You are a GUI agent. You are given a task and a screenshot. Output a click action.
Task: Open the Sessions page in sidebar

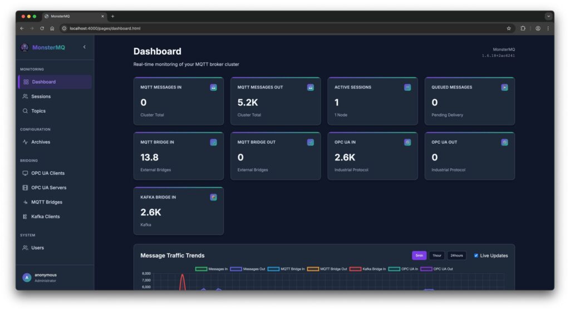point(41,96)
